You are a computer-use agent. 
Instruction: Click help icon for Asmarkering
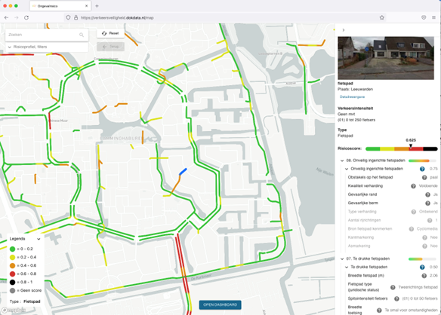[x=424, y=246]
